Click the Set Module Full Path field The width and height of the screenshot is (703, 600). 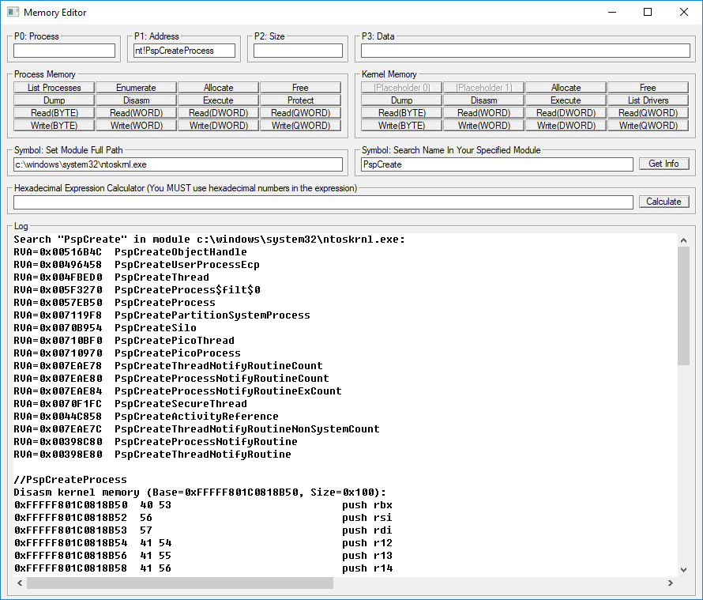[178, 164]
